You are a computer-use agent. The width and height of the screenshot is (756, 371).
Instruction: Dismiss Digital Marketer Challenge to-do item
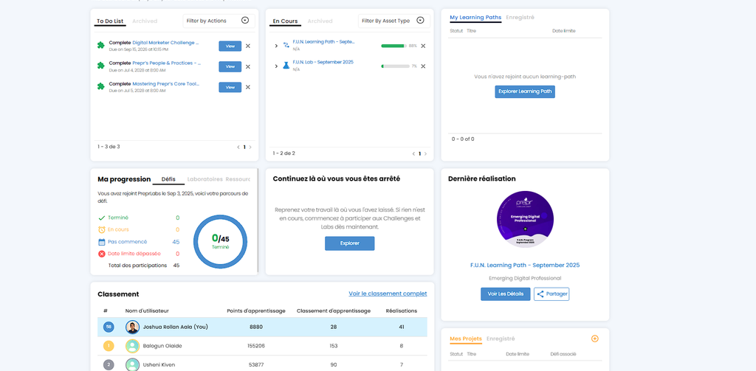[248, 46]
